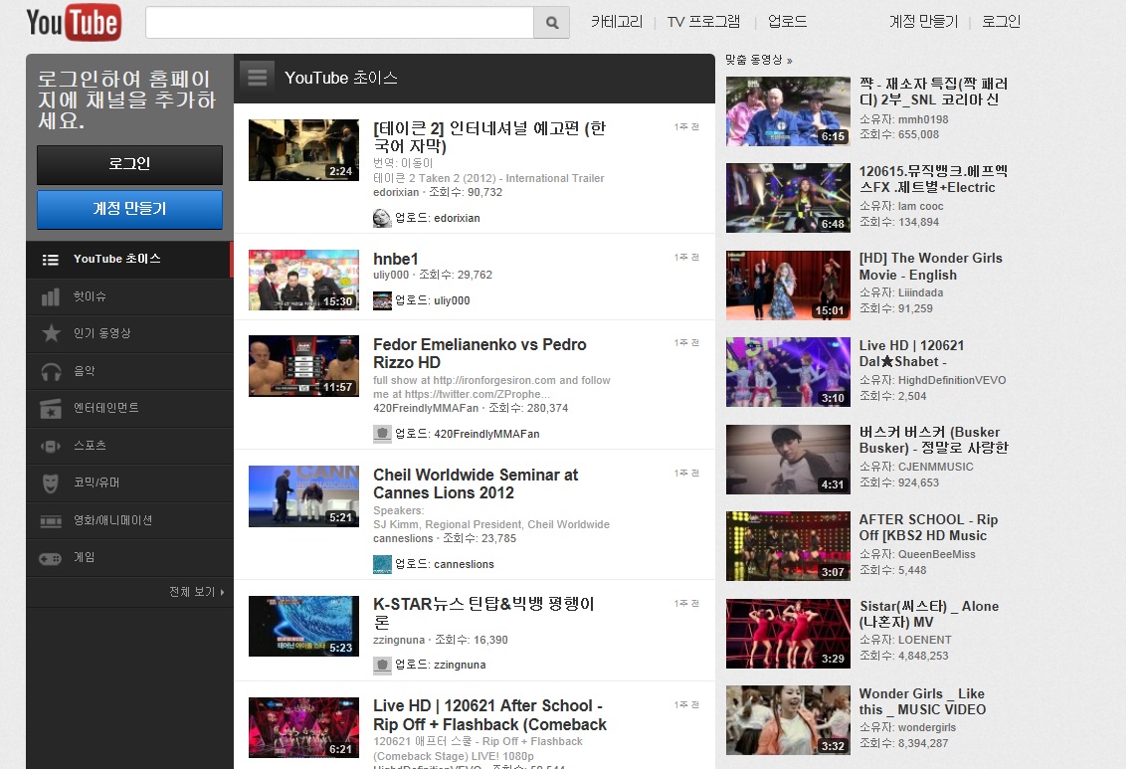
Task: Click the magnifier search button
Action: tap(551, 22)
